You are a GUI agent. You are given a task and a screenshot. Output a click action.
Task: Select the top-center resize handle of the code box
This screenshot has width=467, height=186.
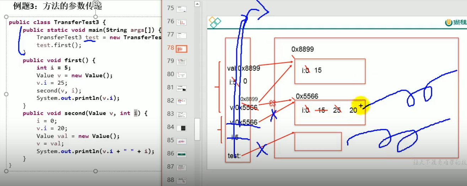(x=95, y=17)
